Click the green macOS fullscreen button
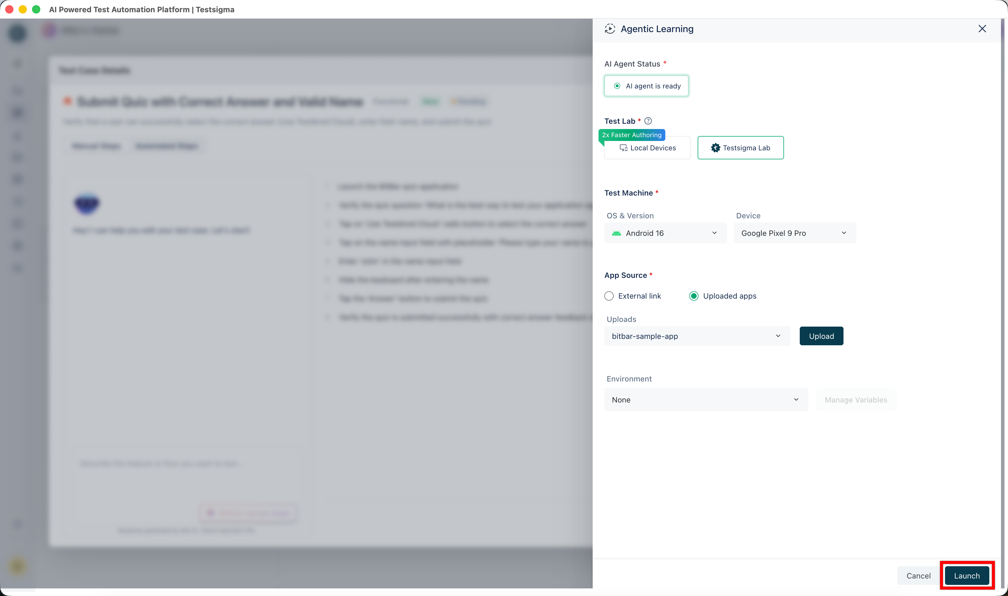Screen dimensions: 1008x596 [36, 9]
